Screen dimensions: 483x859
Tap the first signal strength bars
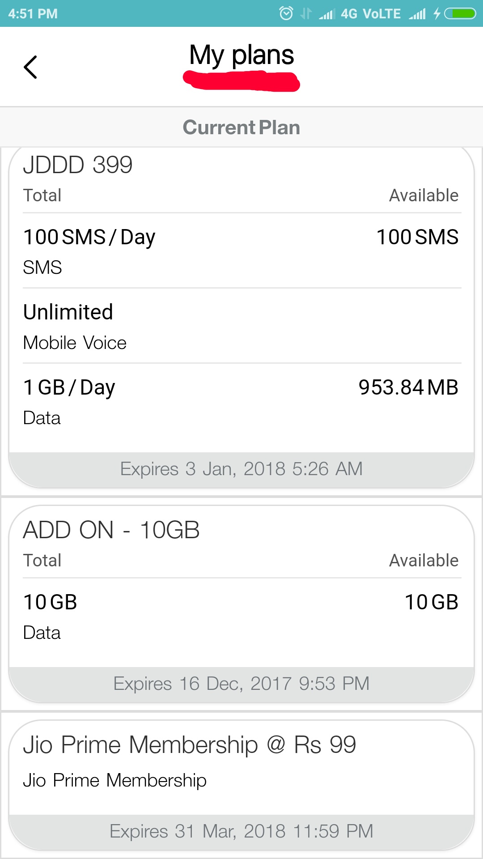coord(327,14)
